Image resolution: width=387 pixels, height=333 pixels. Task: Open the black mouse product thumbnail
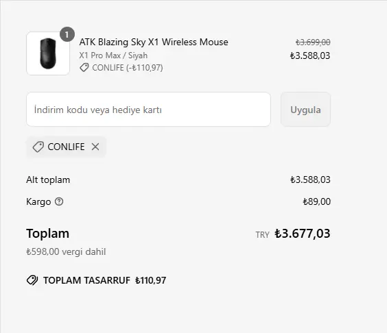(48, 53)
